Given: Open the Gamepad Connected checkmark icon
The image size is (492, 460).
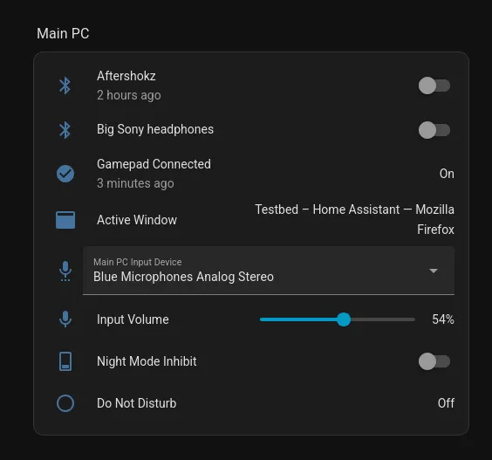Looking at the screenshot, I should click(x=65, y=174).
